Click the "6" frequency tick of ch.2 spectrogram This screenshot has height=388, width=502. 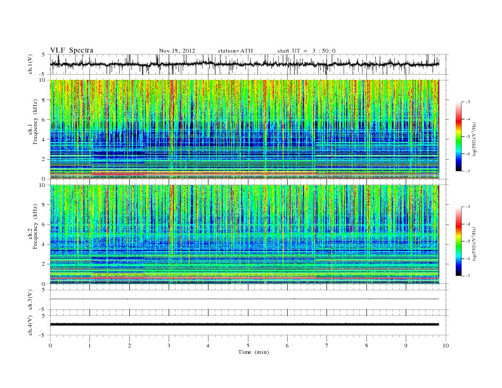[x=44, y=224]
